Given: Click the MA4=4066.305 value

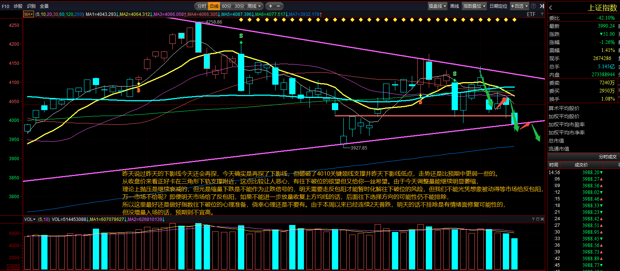Looking at the screenshot, I should coord(204,14).
